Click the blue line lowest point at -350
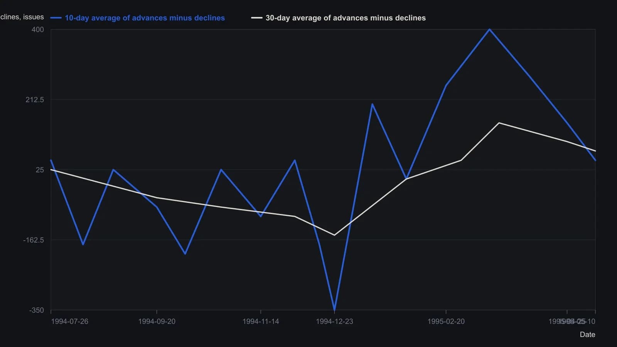The height and width of the screenshot is (347, 617). tap(334, 310)
